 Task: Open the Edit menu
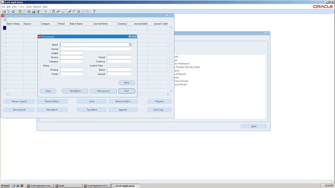(8, 7)
